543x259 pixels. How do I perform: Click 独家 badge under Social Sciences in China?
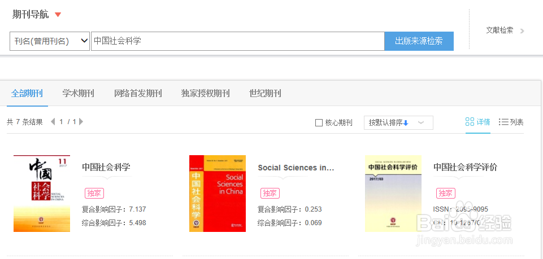tap(270, 194)
